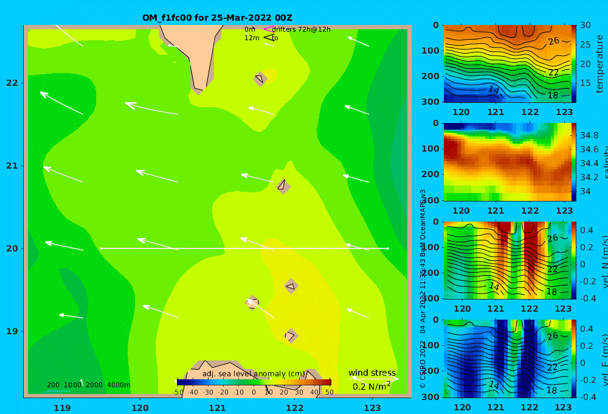The width and height of the screenshot is (608, 414).
Task: Click the '34' tick on salinity colorbar
Action: tap(585, 191)
